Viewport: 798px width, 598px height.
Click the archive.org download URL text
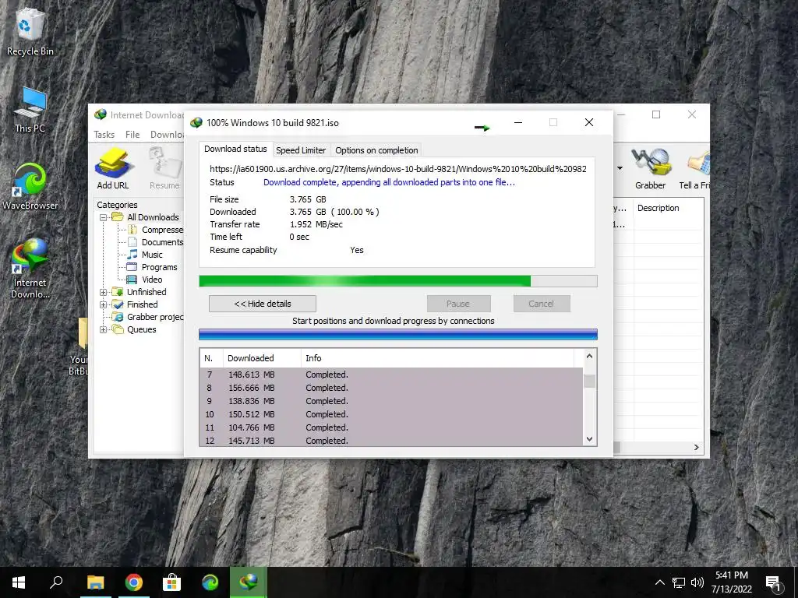[x=398, y=169]
